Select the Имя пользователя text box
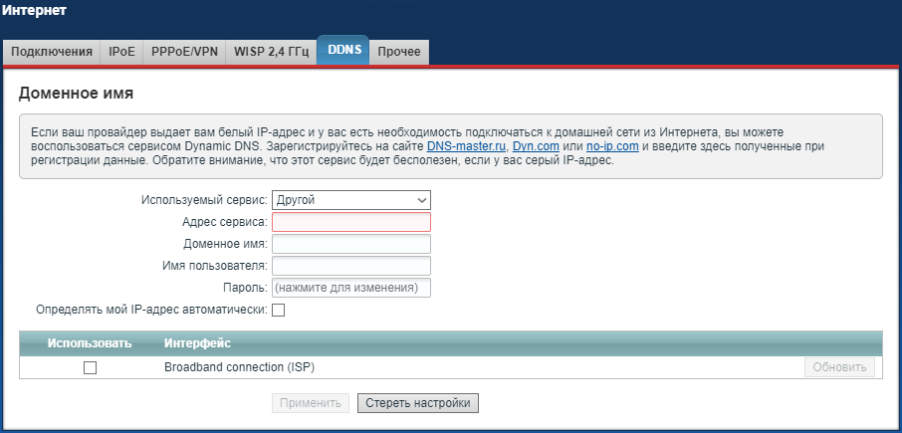The height and width of the screenshot is (433, 902). pyautogui.click(x=350, y=266)
